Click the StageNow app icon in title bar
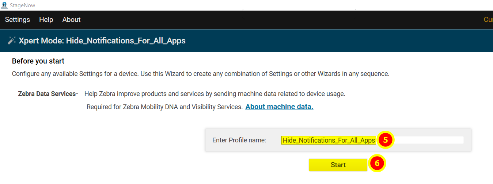 tap(4, 5)
